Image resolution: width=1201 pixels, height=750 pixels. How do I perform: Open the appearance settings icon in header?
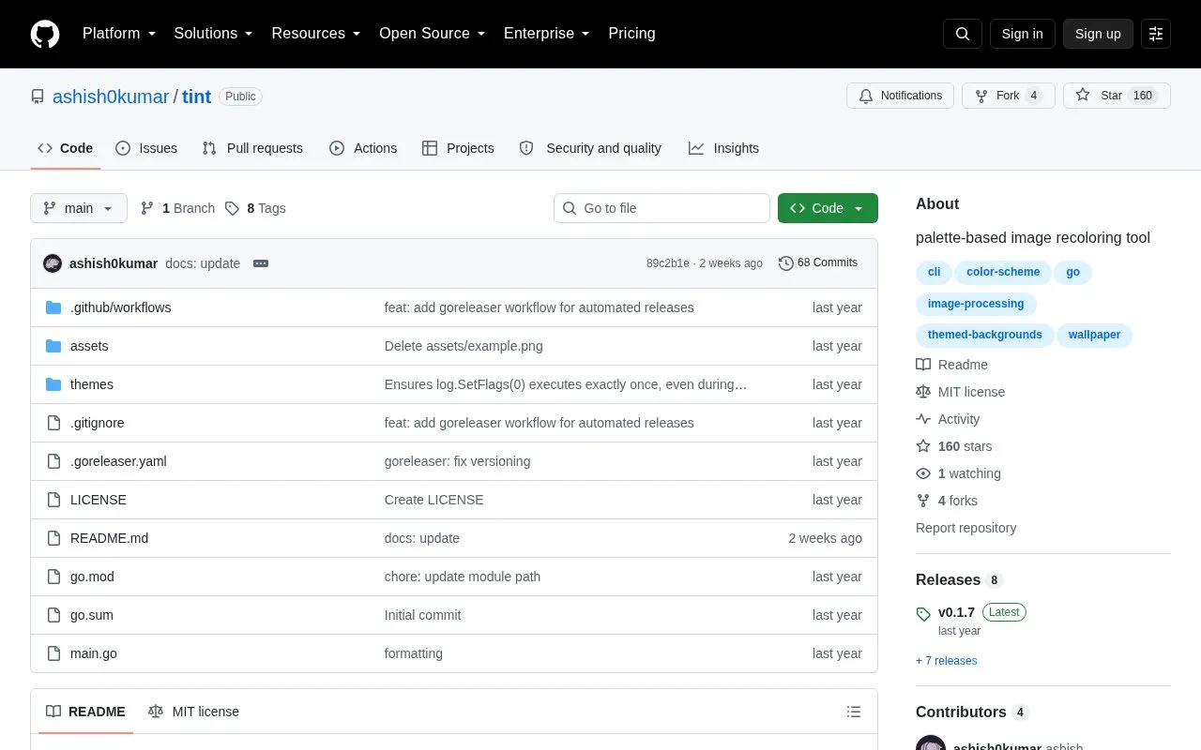tap(1156, 34)
